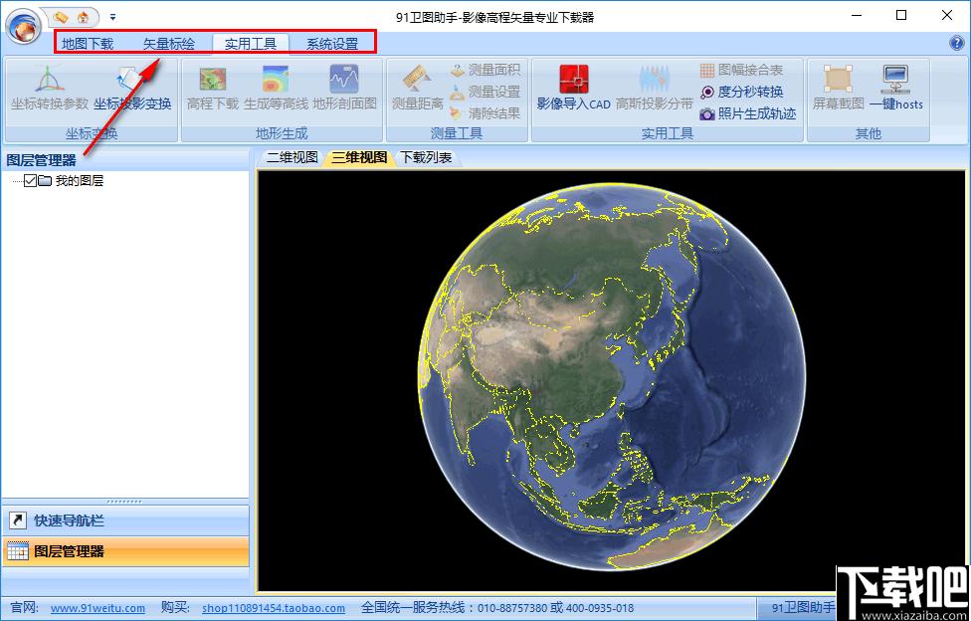The height and width of the screenshot is (621, 971).
Task: Open the coordinate projection transform tool (坐标投影变换)
Action: 132,89
